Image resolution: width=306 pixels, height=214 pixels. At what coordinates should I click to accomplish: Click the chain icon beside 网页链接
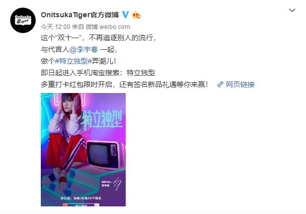point(220,84)
